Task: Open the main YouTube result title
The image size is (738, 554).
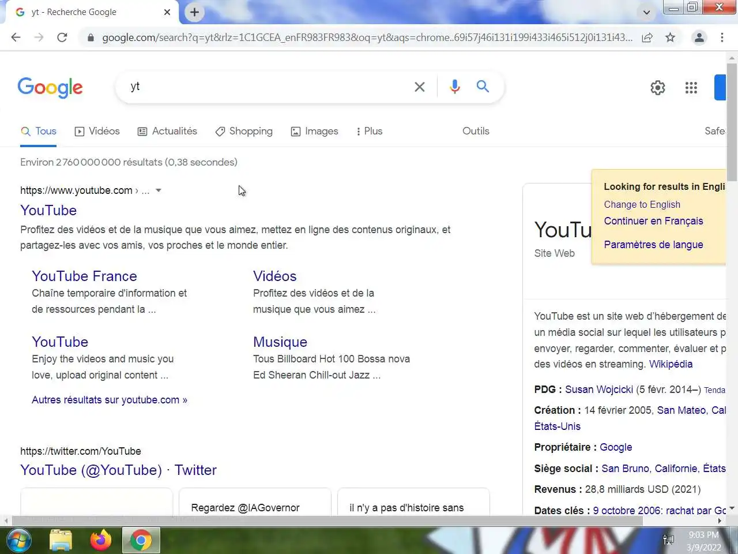Action: tap(48, 211)
